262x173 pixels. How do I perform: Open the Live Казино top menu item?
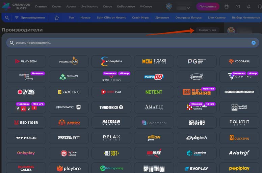(x=89, y=6)
